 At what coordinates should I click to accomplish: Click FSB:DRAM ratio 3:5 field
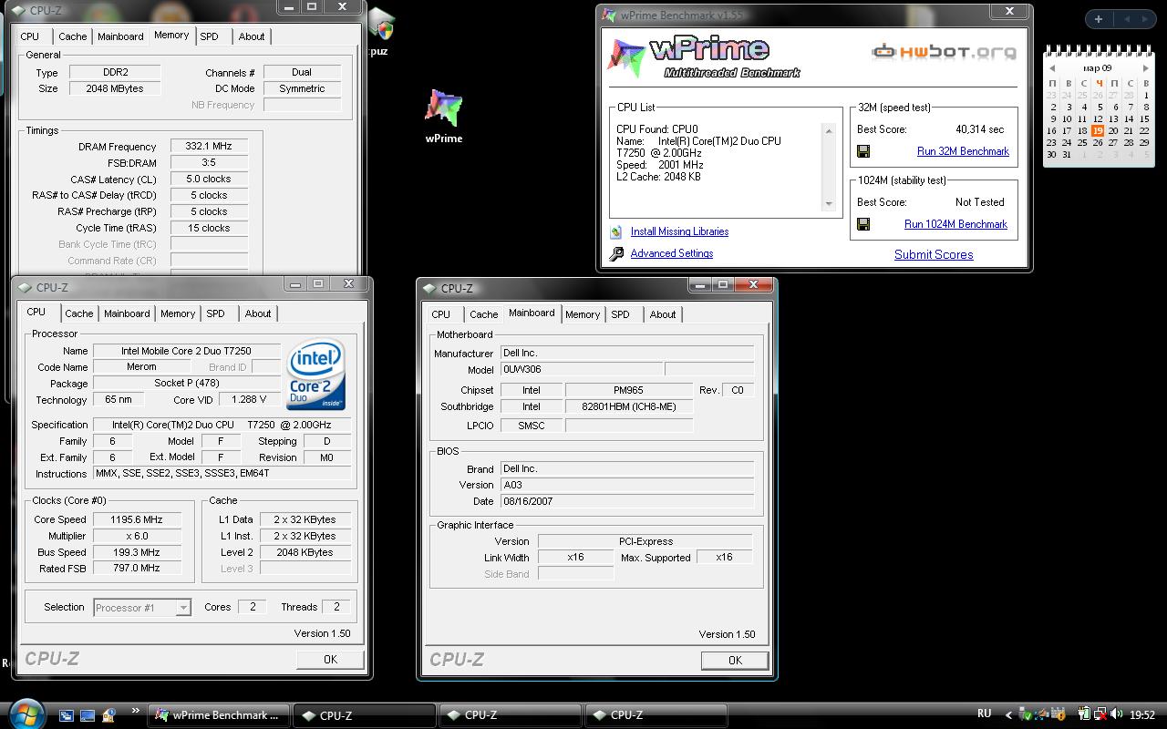point(208,162)
